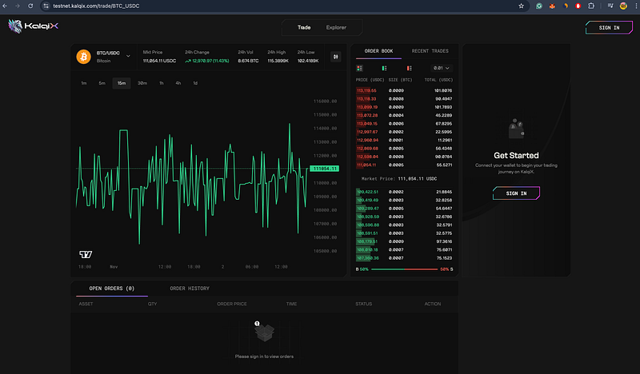Viewport: 640px width, 374px height.
Task: Switch to the Recent Trades tab
Action: [x=430, y=51]
